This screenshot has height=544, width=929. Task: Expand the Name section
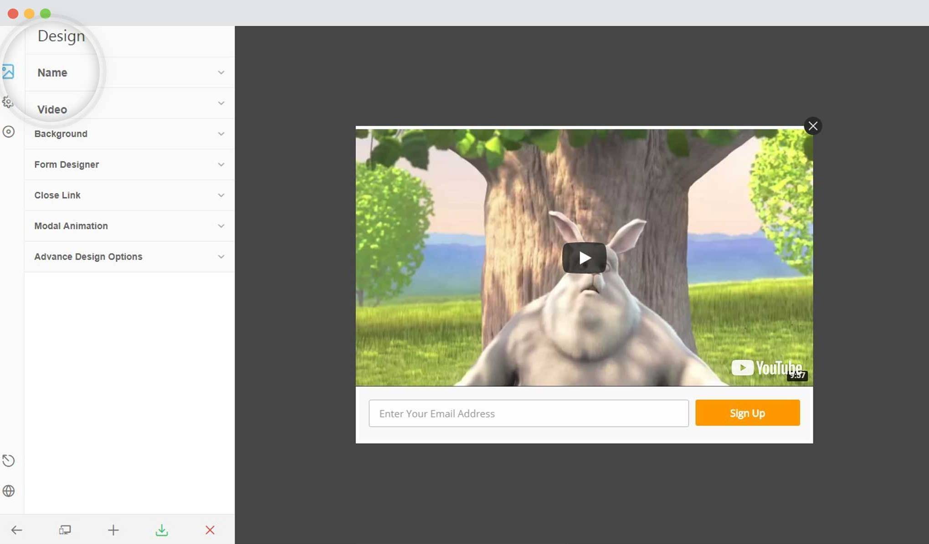[x=130, y=72]
